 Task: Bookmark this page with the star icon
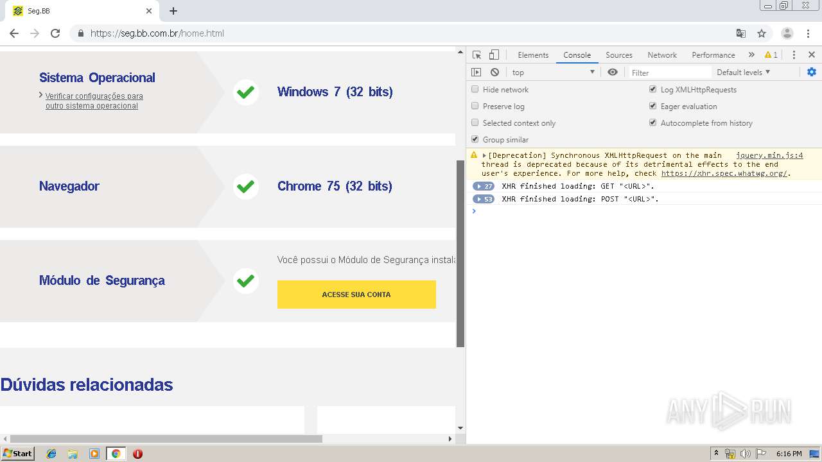(762, 33)
